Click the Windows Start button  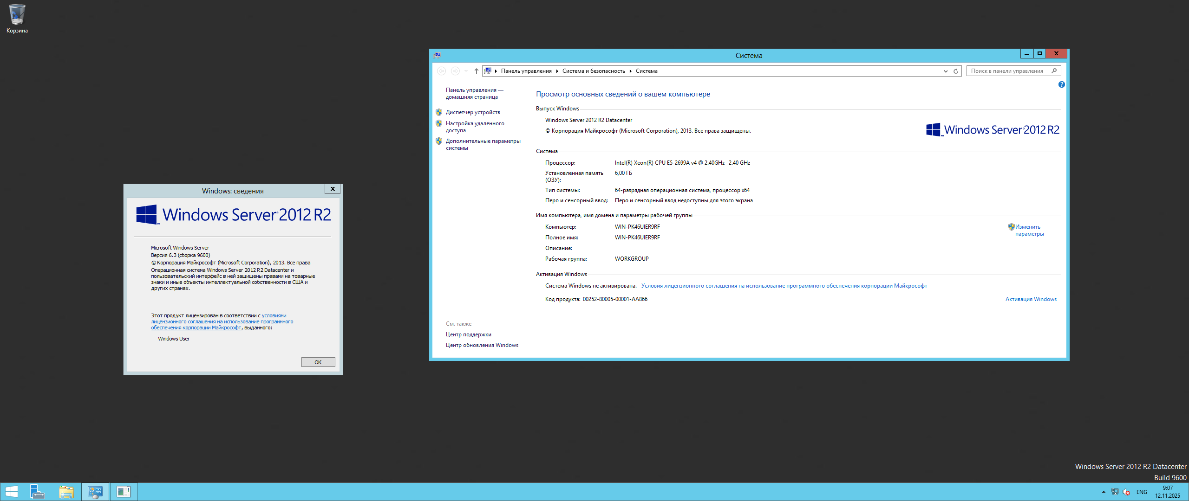(11, 492)
